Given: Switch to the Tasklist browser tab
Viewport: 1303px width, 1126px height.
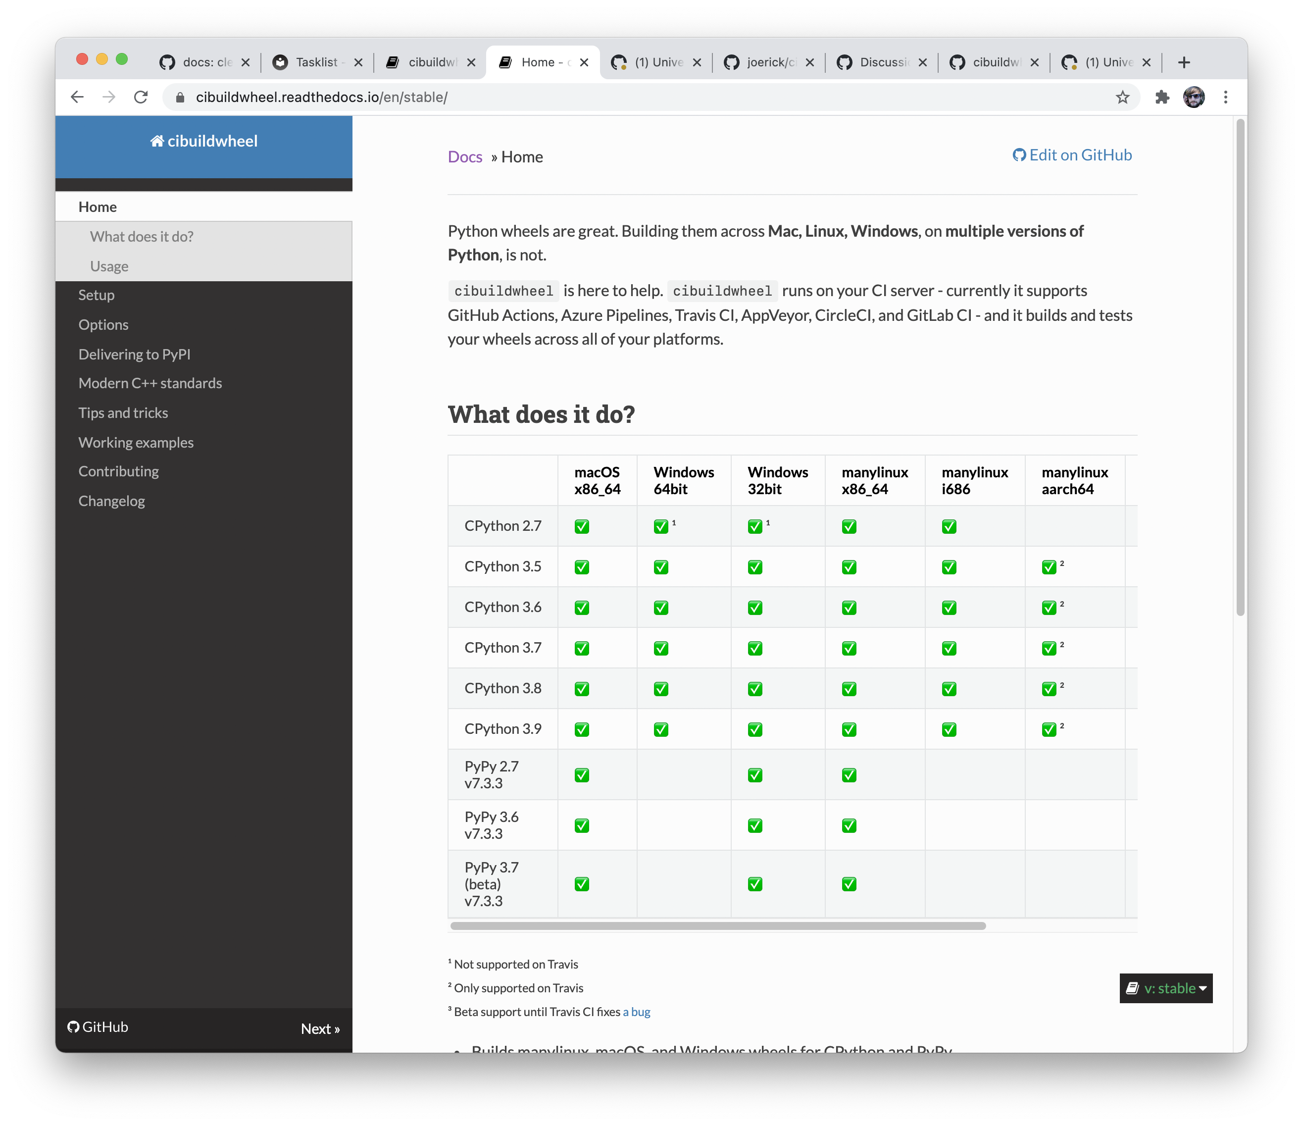Looking at the screenshot, I should click(316, 62).
